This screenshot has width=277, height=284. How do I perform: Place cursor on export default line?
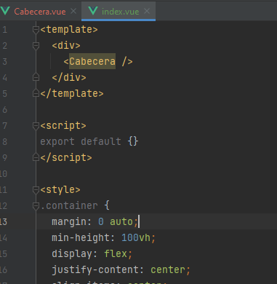click(x=89, y=141)
